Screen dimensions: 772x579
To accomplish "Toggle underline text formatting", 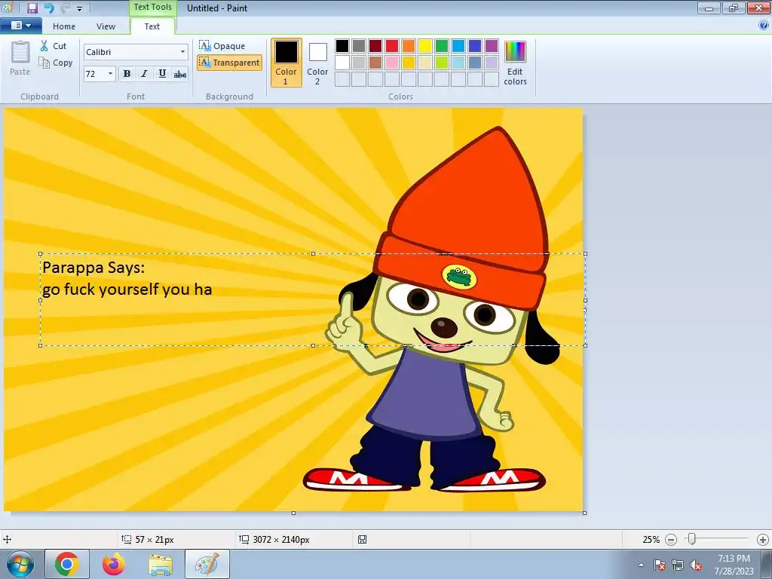I will 162,74.
